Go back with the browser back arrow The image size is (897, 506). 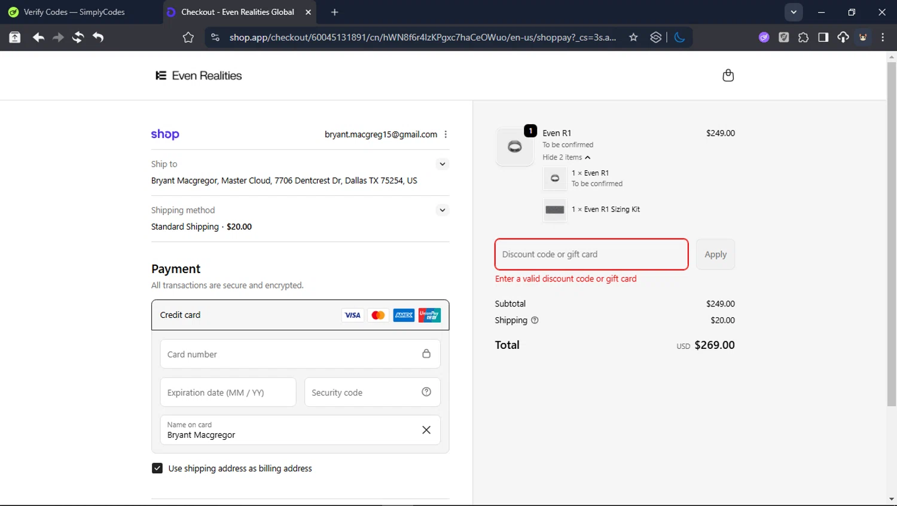(38, 37)
